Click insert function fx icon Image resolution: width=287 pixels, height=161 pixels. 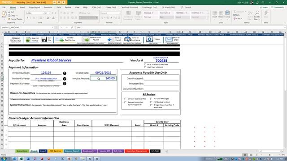(72, 27)
